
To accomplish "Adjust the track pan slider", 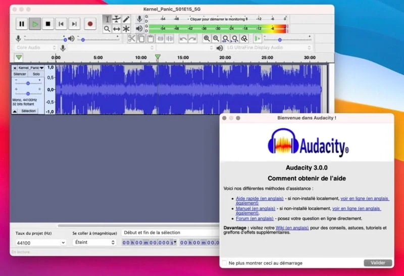I will click(28, 93).
